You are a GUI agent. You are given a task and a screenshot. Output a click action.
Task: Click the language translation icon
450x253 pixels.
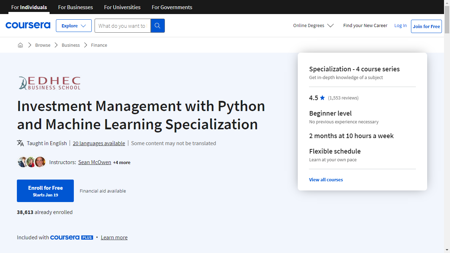tap(20, 143)
